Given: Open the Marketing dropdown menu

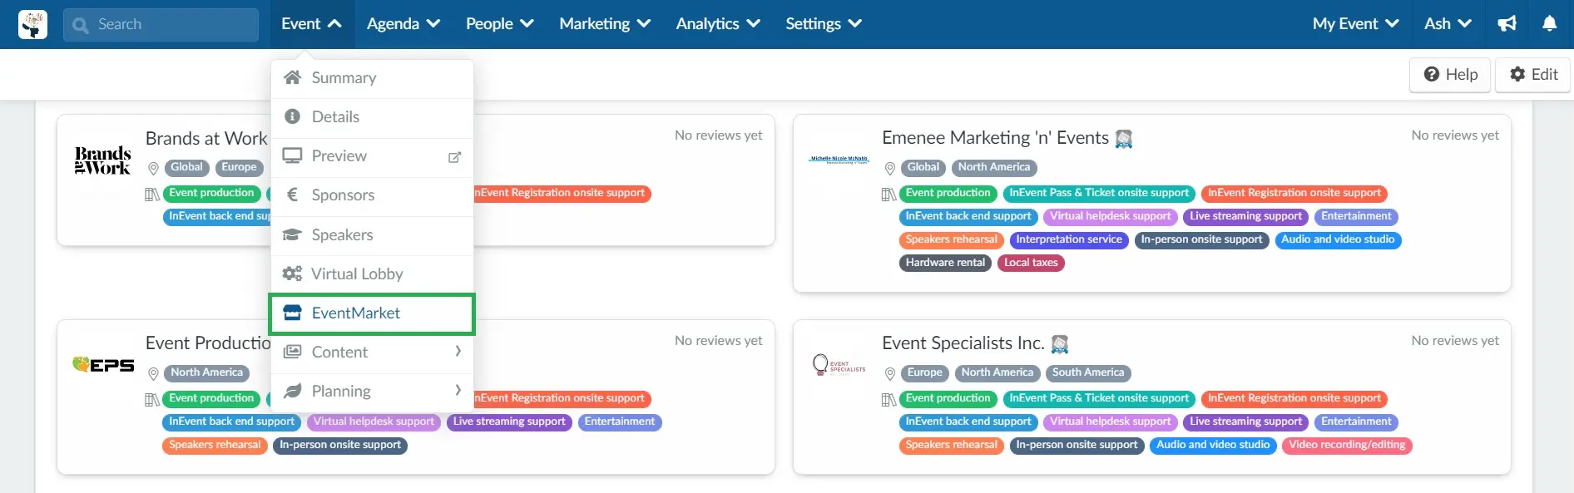Looking at the screenshot, I should click(605, 24).
